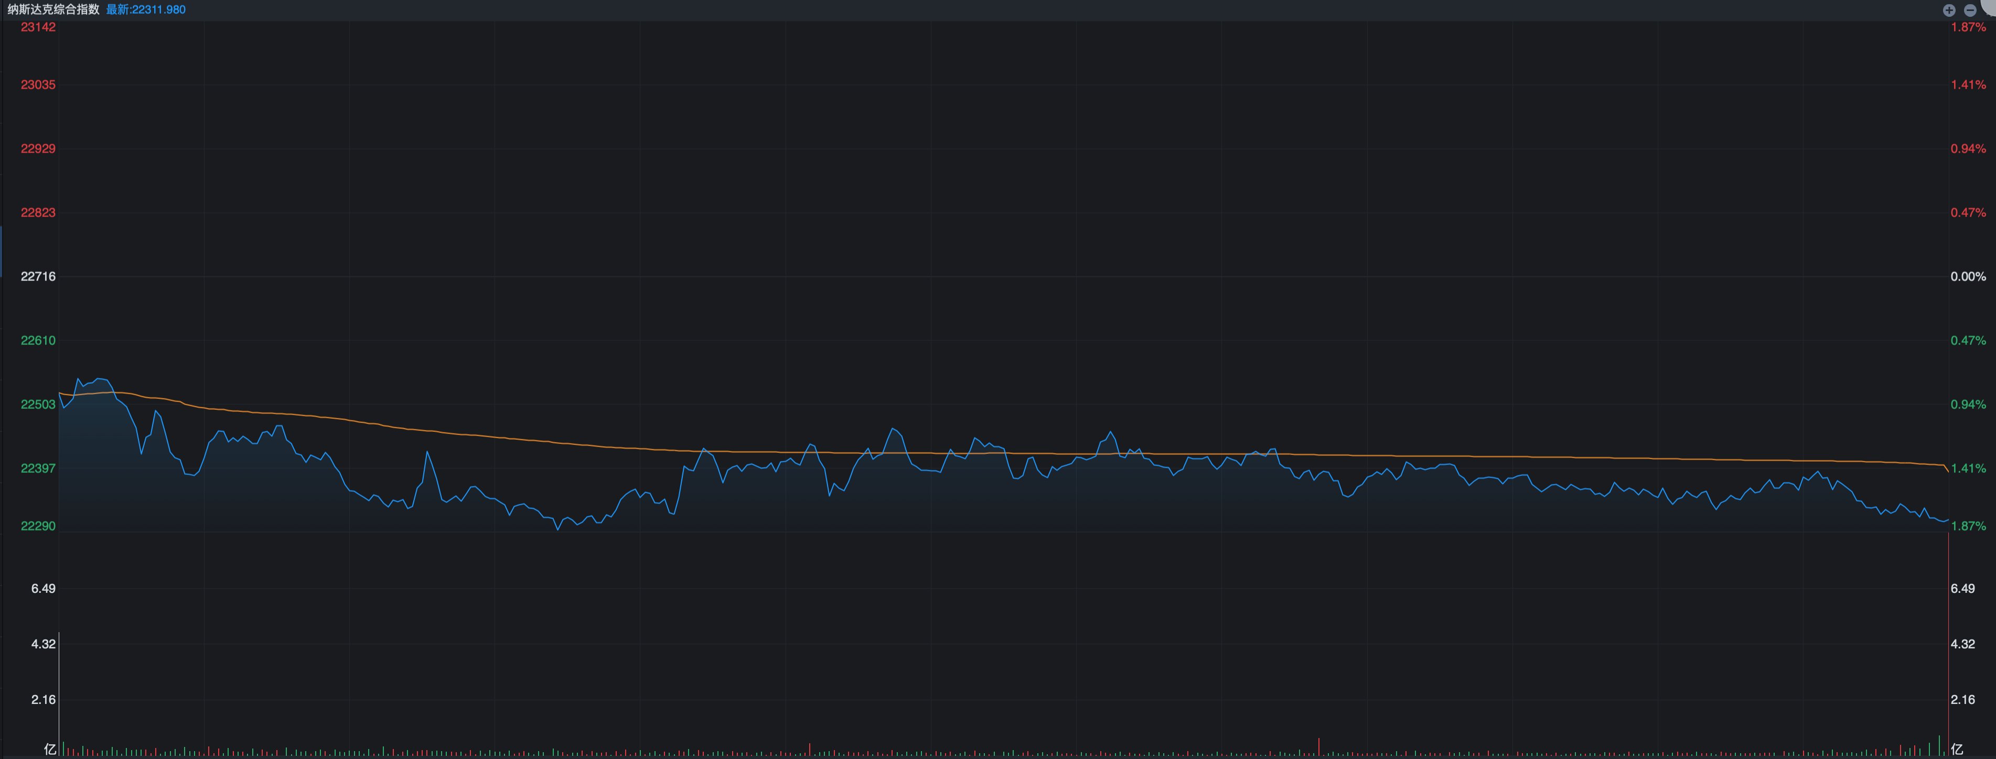Click the green 1.41% right-axis label
The image size is (1996, 759).
pyautogui.click(x=1968, y=469)
